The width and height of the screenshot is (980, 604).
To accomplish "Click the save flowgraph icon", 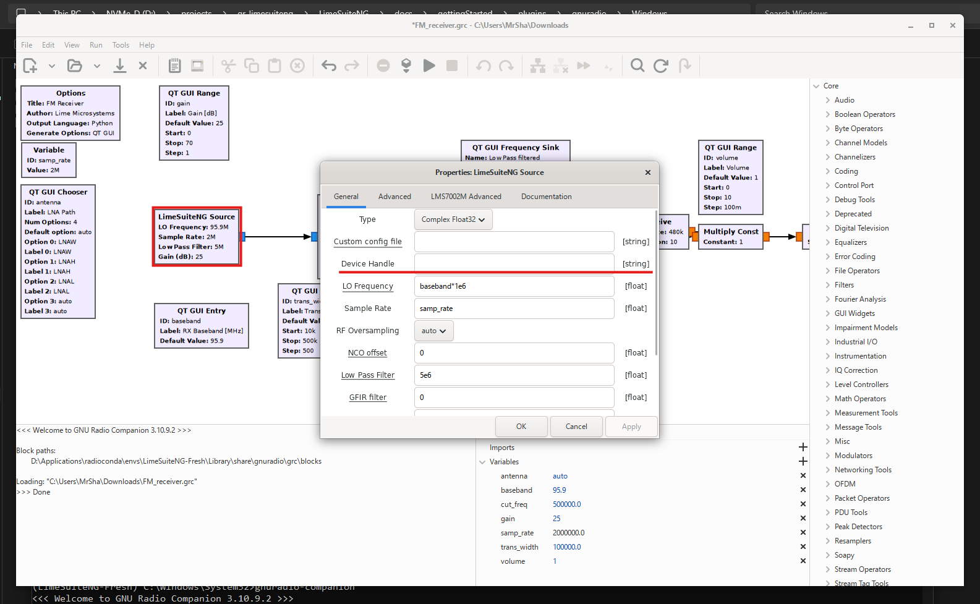I will click(x=120, y=66).
